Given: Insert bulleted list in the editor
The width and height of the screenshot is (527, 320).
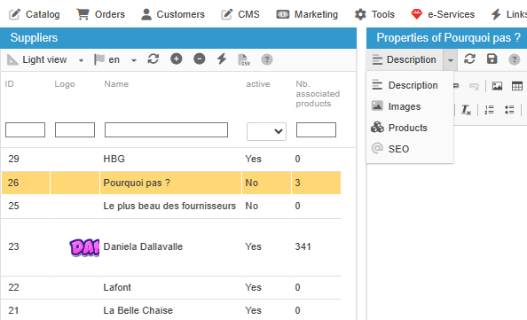Looking at the screenshot, I should (x=509, y=109).
